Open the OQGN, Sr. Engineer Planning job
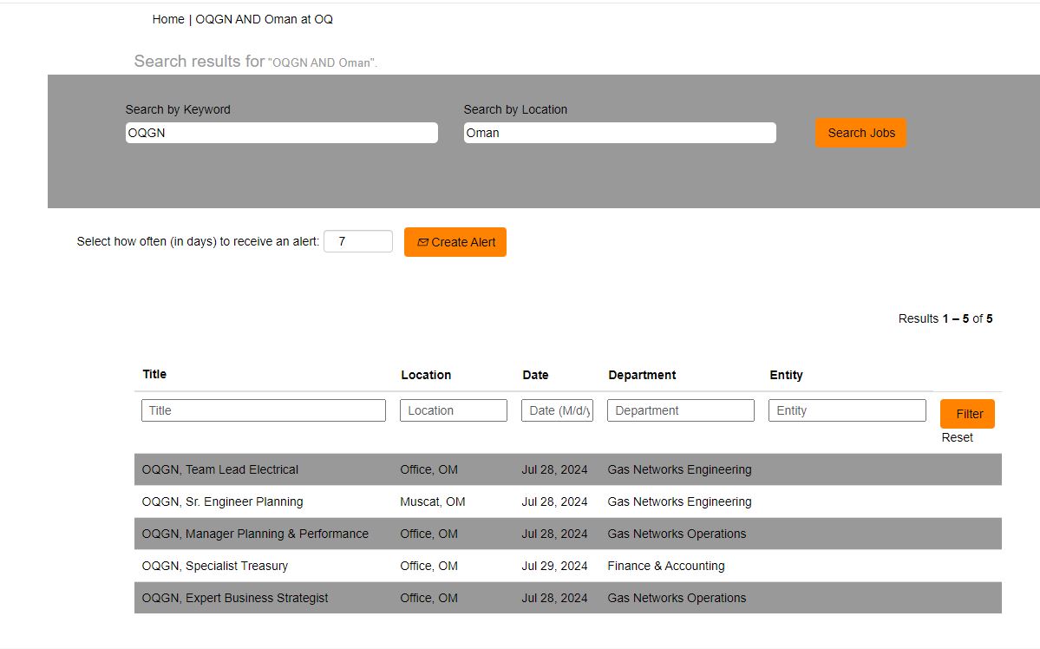 [x=222, y=501]
